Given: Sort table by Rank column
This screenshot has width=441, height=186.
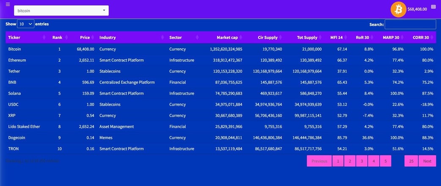Looking at the screenshot, I should tap(59, 37).
